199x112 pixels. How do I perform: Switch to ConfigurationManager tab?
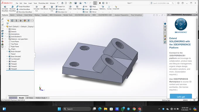16,20
